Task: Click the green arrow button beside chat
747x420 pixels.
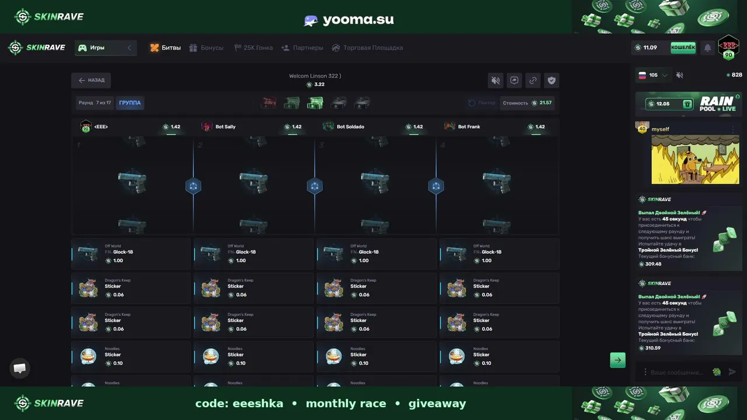Action: click(x=617, y=360)
